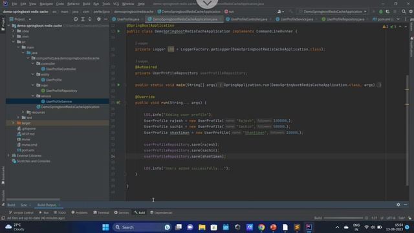
Task: Expand the test folder
Action: [18, 118]
